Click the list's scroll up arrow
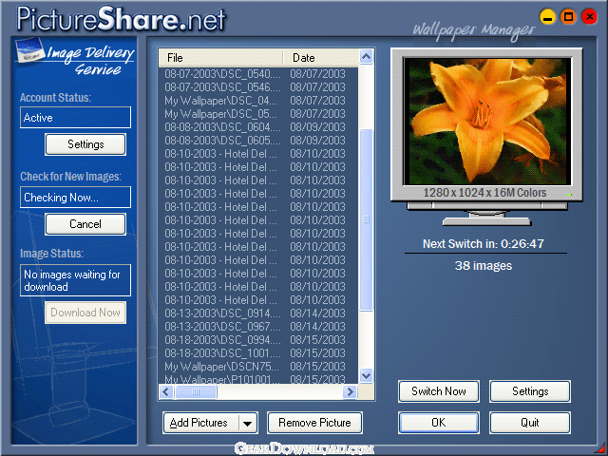Image resolution: width=608 pixels, height=456 pixels. click(x=366, y=57)
